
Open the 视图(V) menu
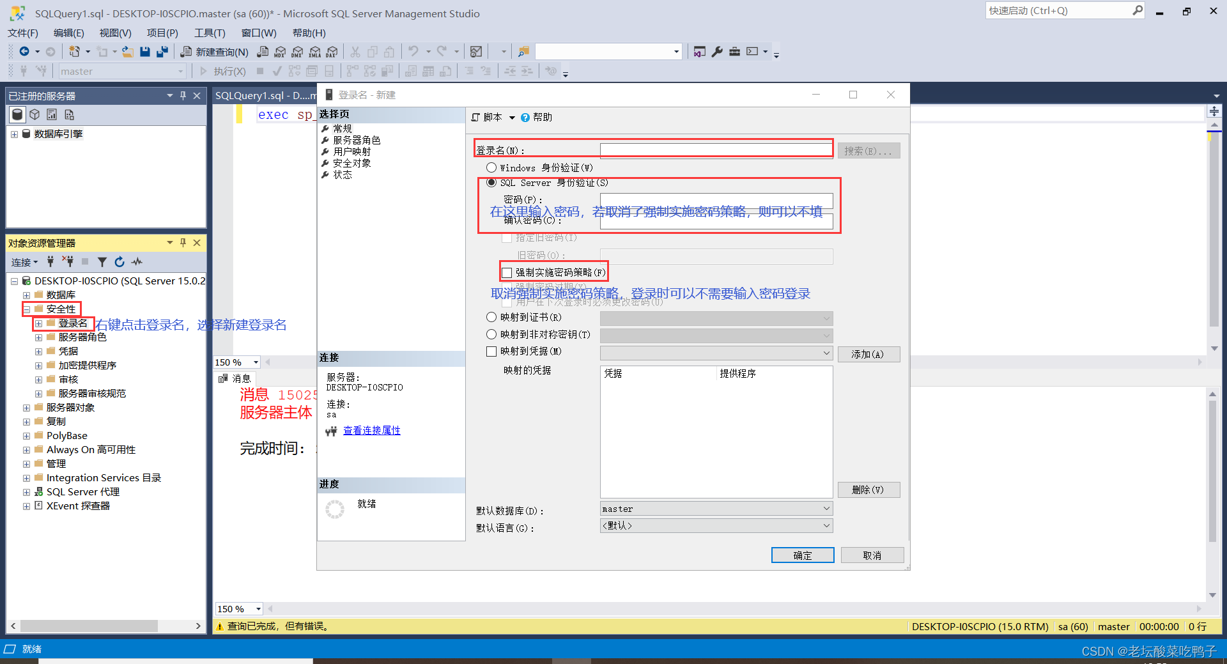pos(115,33)
